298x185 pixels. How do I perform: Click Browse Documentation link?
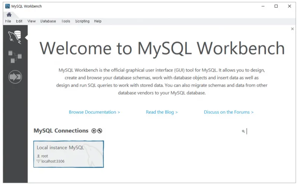click(x=94, y=112)
